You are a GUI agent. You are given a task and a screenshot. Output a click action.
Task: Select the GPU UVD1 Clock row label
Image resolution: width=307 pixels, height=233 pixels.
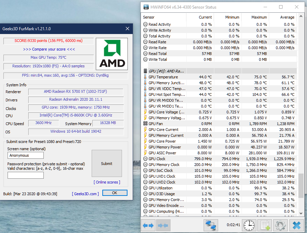pos(162,176)
